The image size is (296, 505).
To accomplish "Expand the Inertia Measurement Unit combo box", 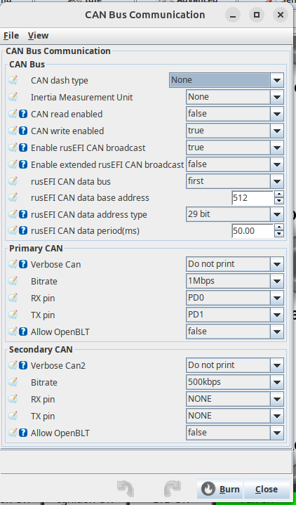I will [235, 97].
